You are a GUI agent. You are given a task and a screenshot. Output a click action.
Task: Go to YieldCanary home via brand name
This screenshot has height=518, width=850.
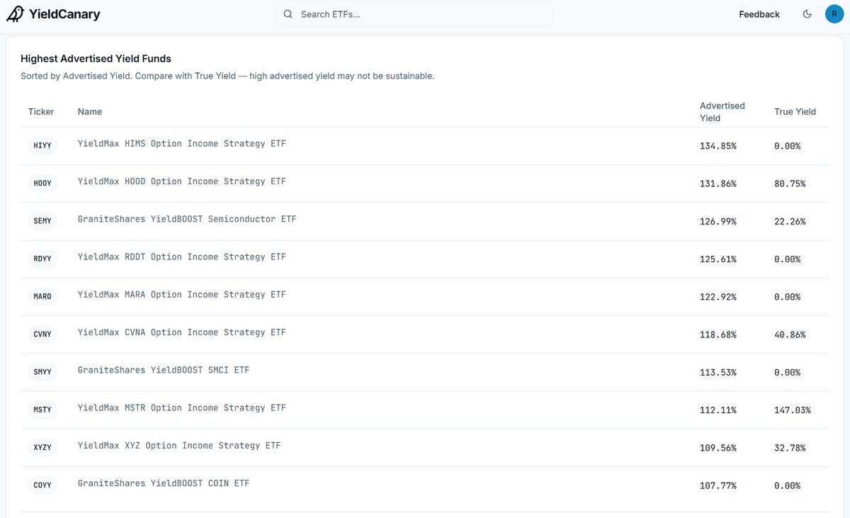64,14
